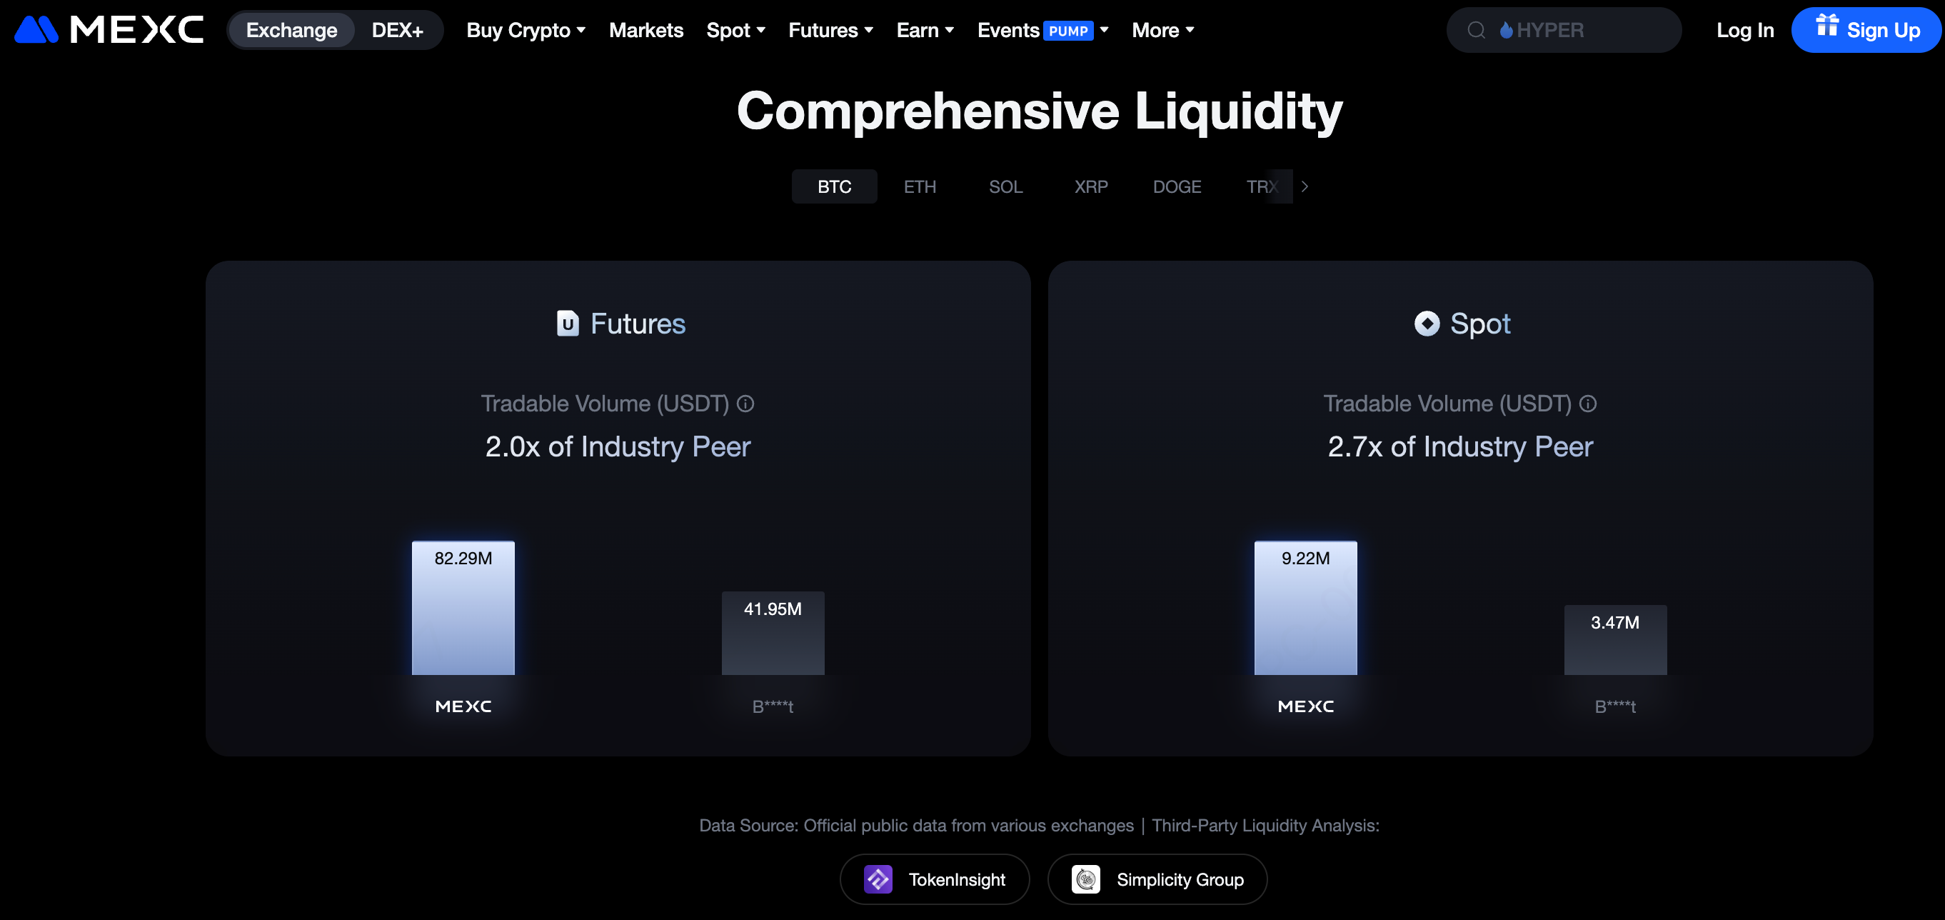This screenshot has width=1945, height=920.
Task: Click the Spot card diamond icon
Action: click(1427, 324)
